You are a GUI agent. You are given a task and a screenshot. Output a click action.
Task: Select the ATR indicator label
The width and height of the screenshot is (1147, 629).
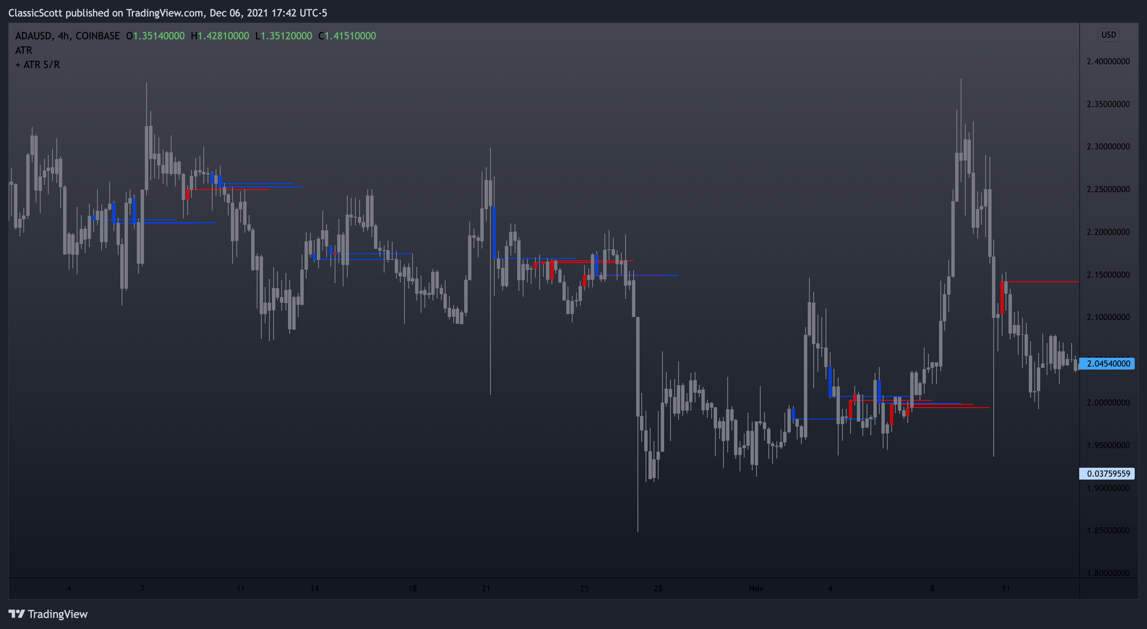(24, 50)
